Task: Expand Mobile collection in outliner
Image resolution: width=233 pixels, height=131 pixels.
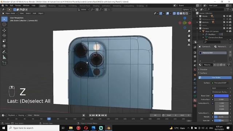Action: 197,16
